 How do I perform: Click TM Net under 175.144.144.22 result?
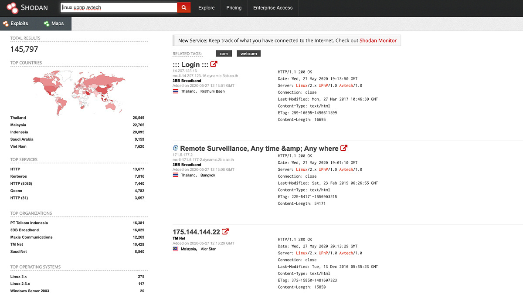179,239
